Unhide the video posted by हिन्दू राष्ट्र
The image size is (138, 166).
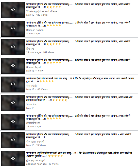pyautogui.click(x=13, y=47)
